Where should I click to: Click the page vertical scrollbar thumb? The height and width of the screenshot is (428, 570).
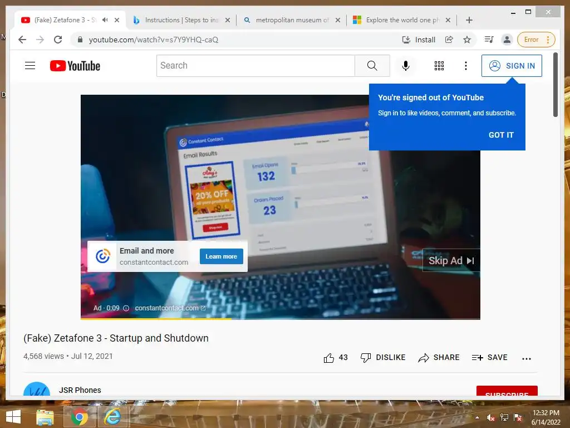coord(555,85)
